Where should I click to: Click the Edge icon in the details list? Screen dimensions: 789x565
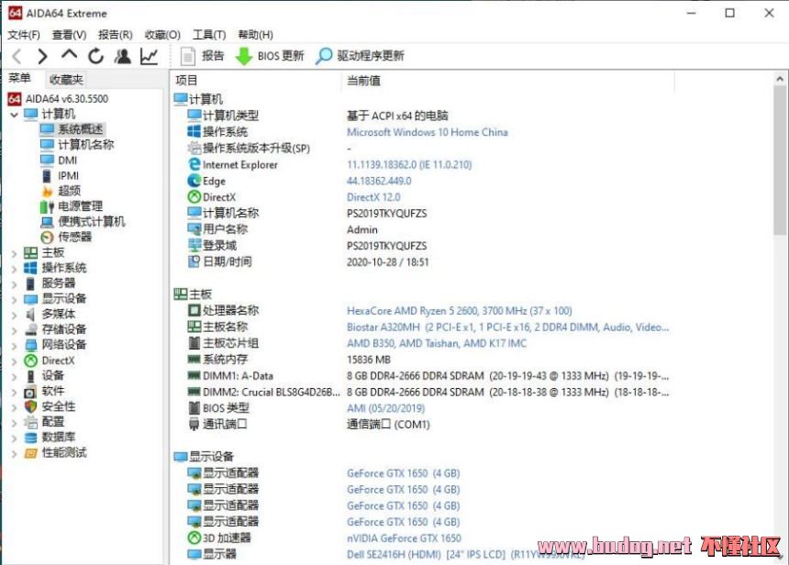(194, 181)
